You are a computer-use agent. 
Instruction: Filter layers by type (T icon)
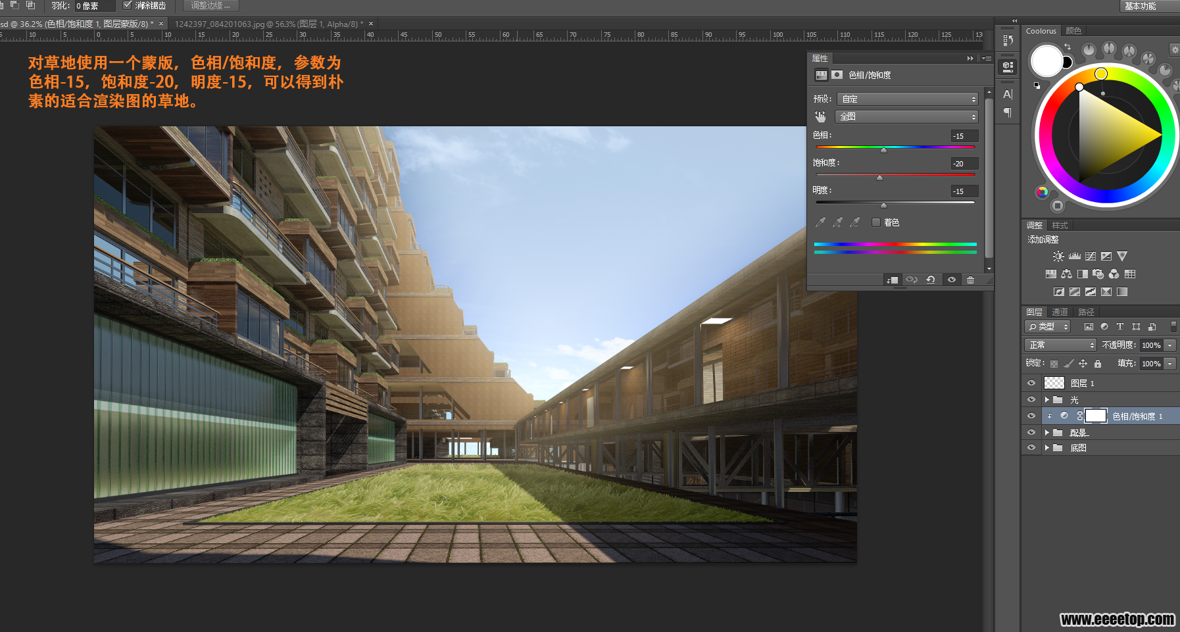(1120, 327)
